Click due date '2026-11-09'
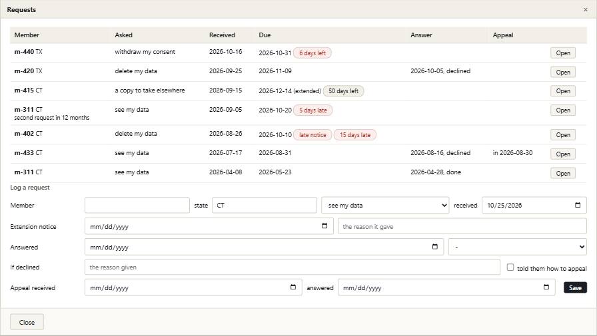The height and width of the screenshot is (336, 597). coord(275,71)
